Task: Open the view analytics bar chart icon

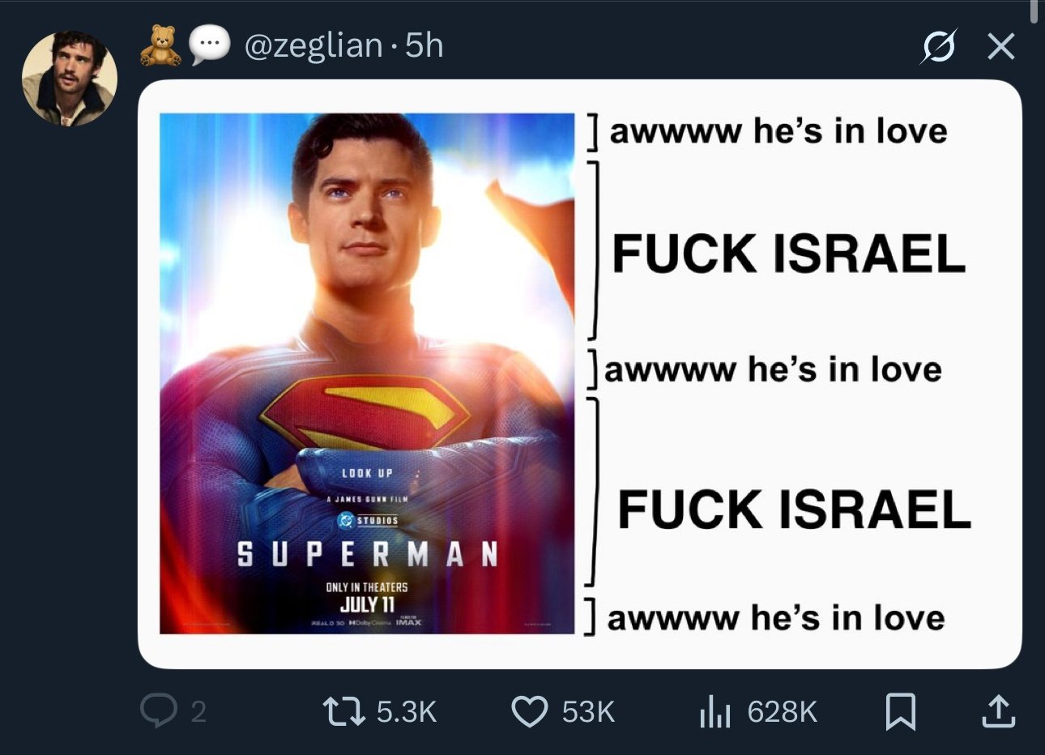Action: click(x=714, y=711)
